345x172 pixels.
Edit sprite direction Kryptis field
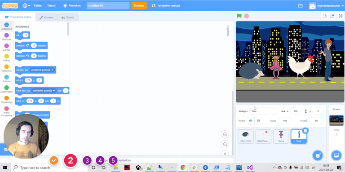click(316, 121)
